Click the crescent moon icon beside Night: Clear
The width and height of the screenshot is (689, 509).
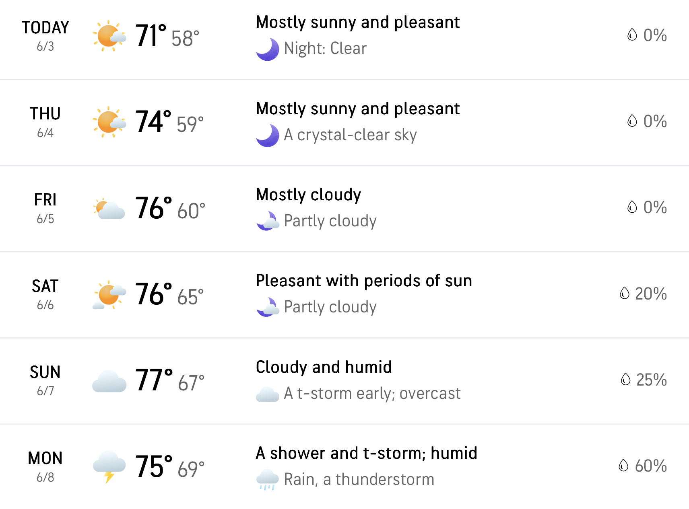267,49
